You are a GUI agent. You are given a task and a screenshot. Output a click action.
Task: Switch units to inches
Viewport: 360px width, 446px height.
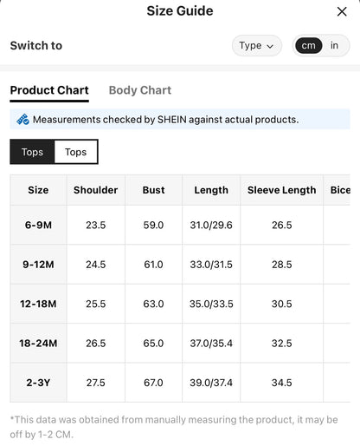pyautogui.click(x=334, y=45)
